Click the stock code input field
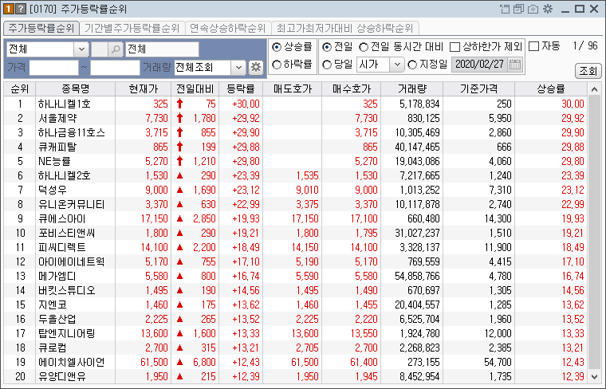Image resolution: width=606 pixels, height=389 pixels. point(100,49)
